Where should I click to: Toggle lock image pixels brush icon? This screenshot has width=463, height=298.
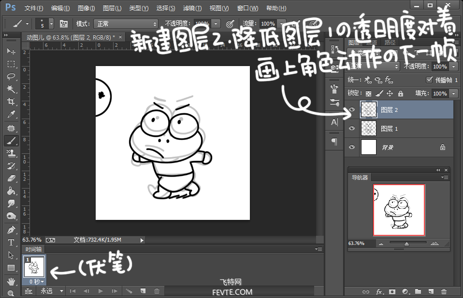379,94
